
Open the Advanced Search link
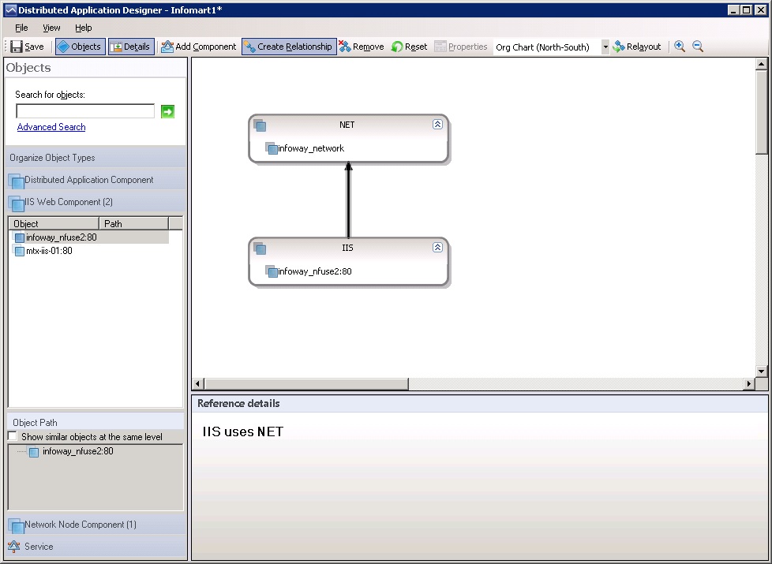51,127
